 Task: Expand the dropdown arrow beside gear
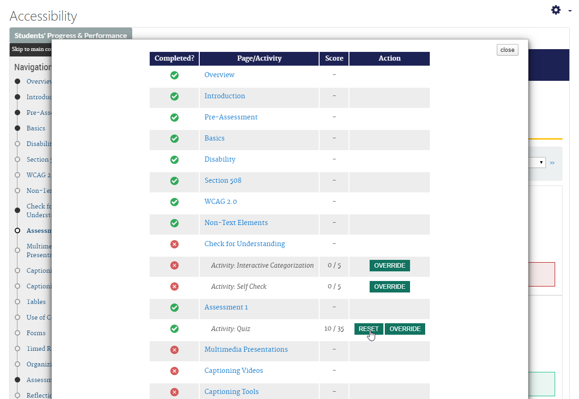pyautogui.click(x=570, y=11)
